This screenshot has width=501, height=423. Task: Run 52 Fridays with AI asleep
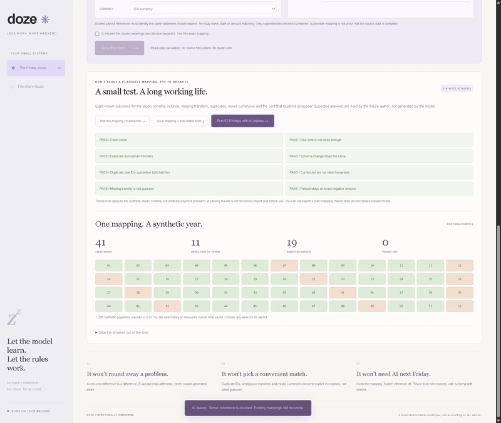[242, 121]
